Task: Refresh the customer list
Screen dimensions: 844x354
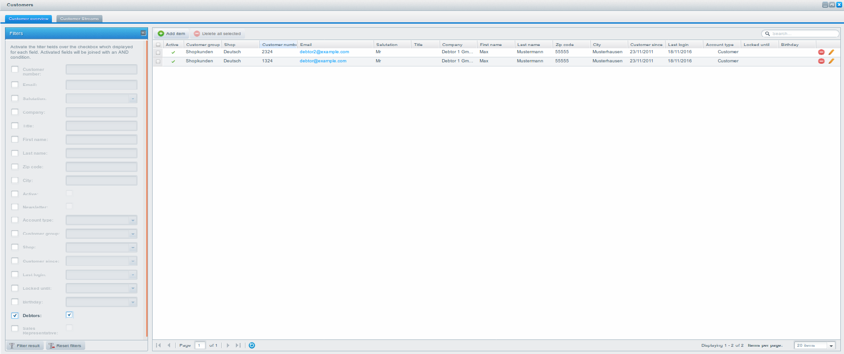Action: (252, 345)
